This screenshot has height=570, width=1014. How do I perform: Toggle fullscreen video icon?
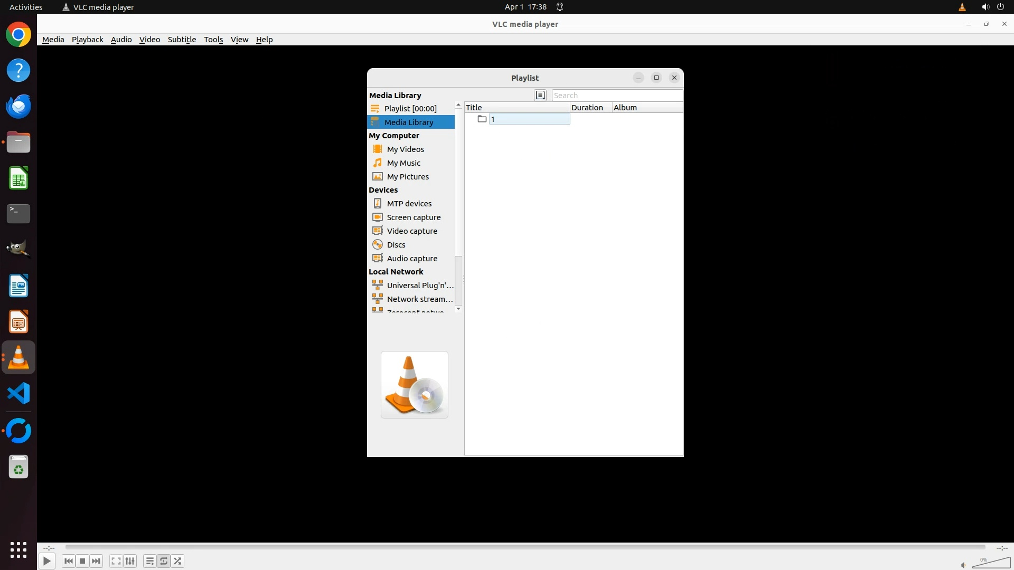[116, 561]
